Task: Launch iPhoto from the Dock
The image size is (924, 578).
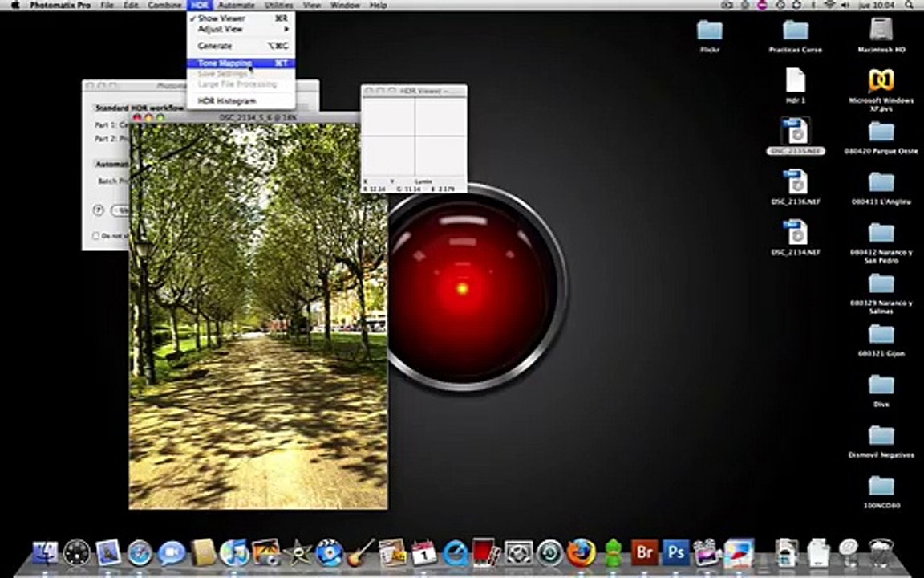Action: 265,553
